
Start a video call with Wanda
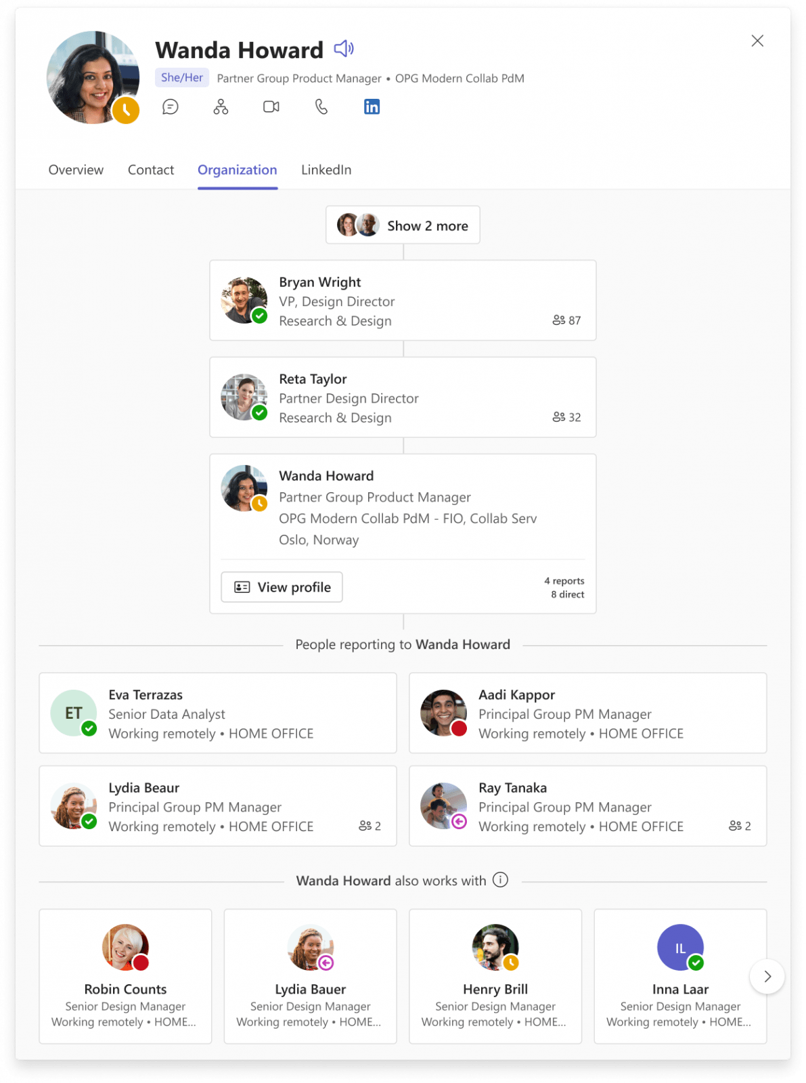pyautogui.click(x=271, y=107)
